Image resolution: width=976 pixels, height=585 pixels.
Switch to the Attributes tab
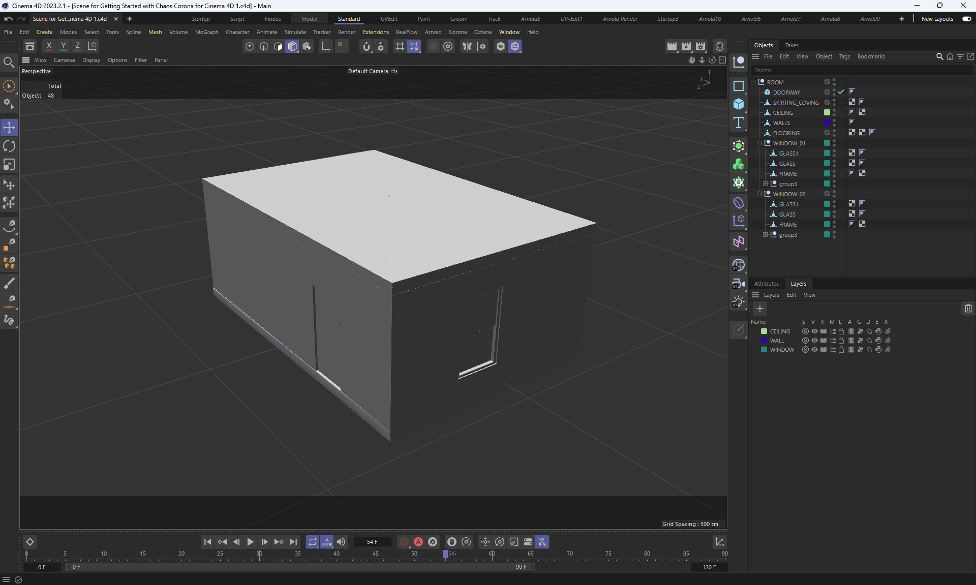pos(766,284)
